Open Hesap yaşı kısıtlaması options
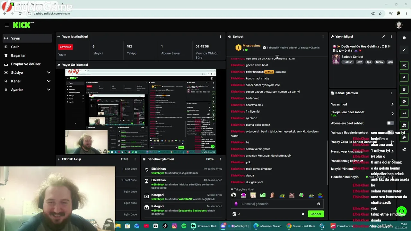The width and height of the screenshot is (411, 231). [x=363, y=151]
